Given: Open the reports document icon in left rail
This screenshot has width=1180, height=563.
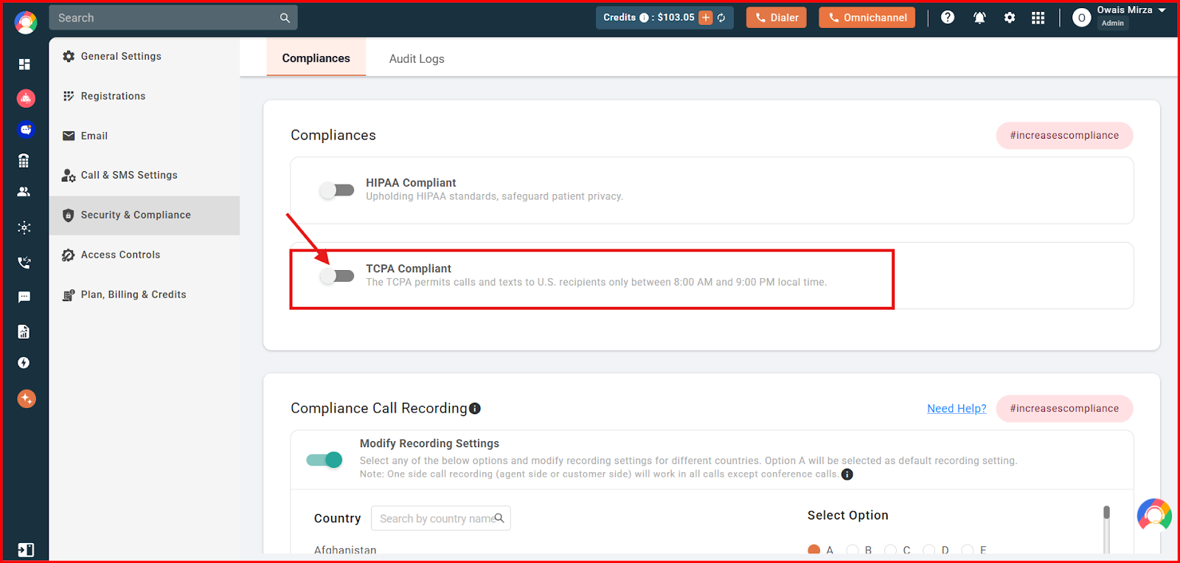Looking at the screenshot, I should point(24,331).
